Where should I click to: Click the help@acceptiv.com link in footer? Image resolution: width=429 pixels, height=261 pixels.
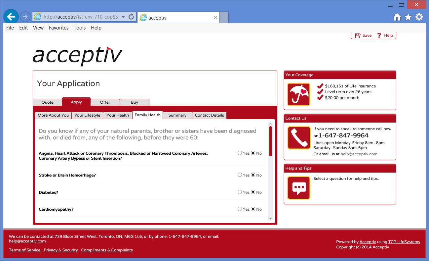[27, 241]
